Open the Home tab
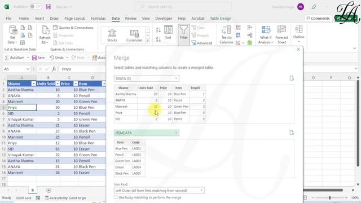The height and width of the screenshot is (203, 361). pos(24,19)
